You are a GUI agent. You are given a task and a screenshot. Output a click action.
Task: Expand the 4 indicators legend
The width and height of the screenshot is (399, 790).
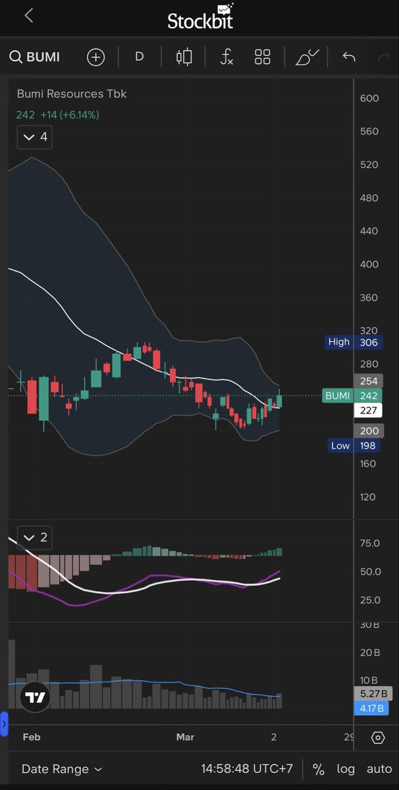pyautogui.click(x=35, y=137)
